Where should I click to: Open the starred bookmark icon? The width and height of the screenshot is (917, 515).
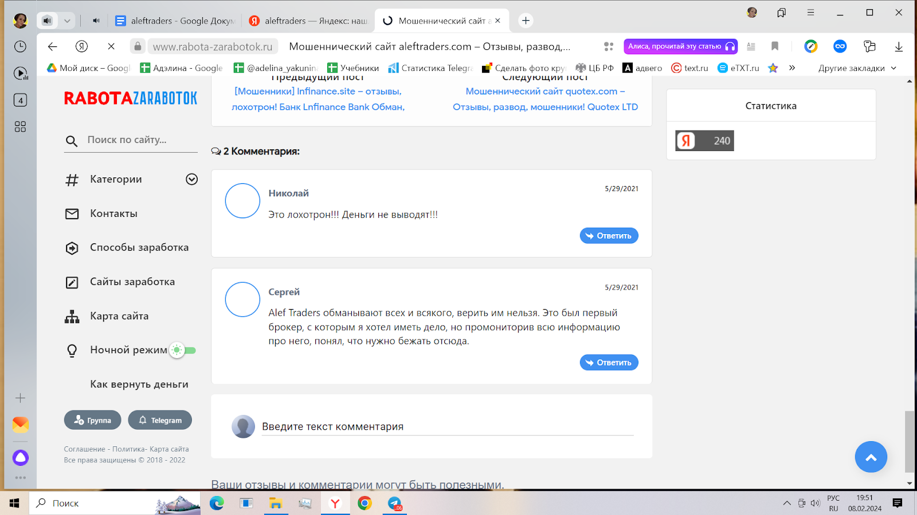pyautogui.click(x=773, y=68)
